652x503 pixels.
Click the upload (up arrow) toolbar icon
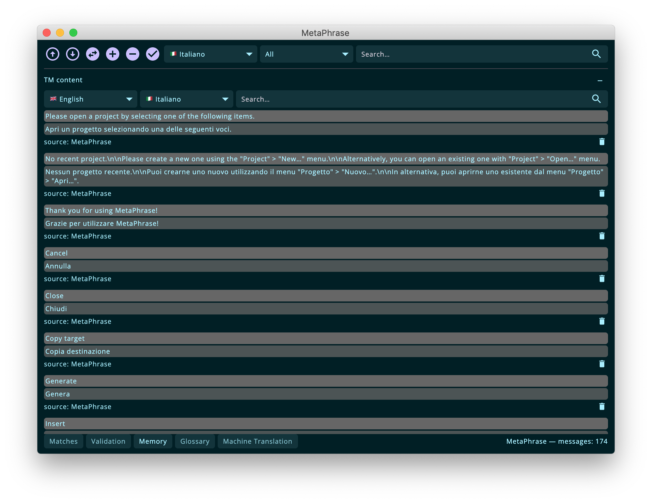point(53,54)
